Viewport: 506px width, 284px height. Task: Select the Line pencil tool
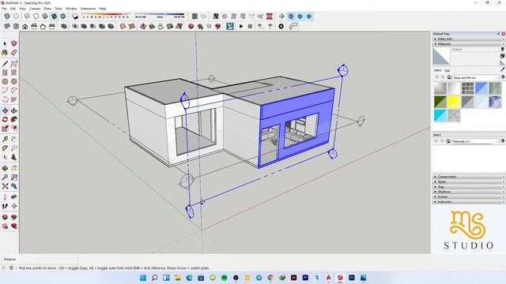[x=5, y=63]
